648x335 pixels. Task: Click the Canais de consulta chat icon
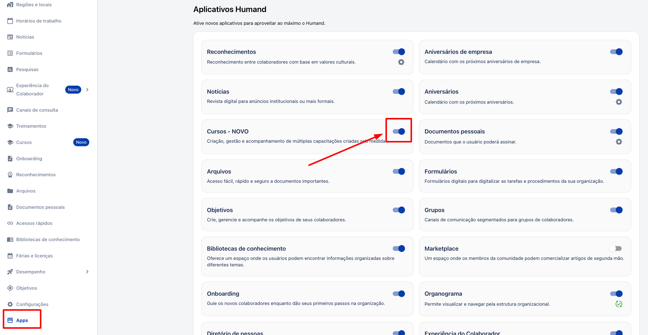(x=10, y=110)
